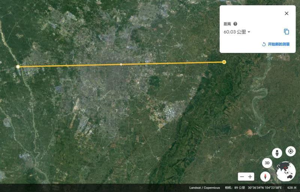Click the 60.03 distance value text
This screenshot has width=300, height=192.
229,32
